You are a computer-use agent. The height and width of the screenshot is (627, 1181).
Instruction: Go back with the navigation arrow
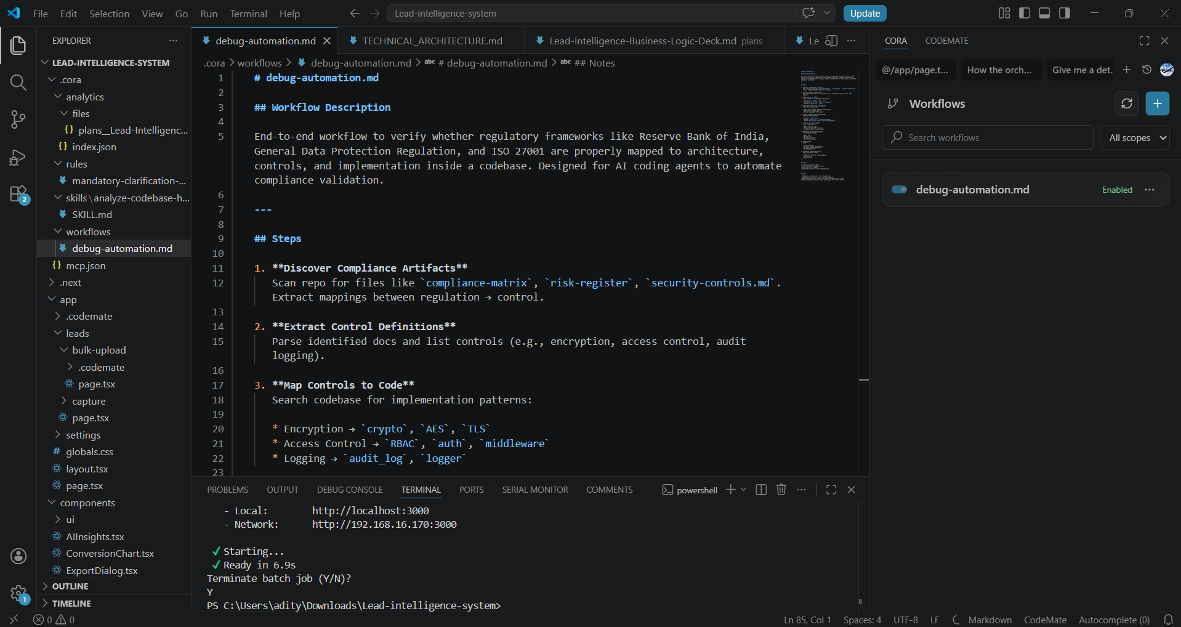point(355,13)
